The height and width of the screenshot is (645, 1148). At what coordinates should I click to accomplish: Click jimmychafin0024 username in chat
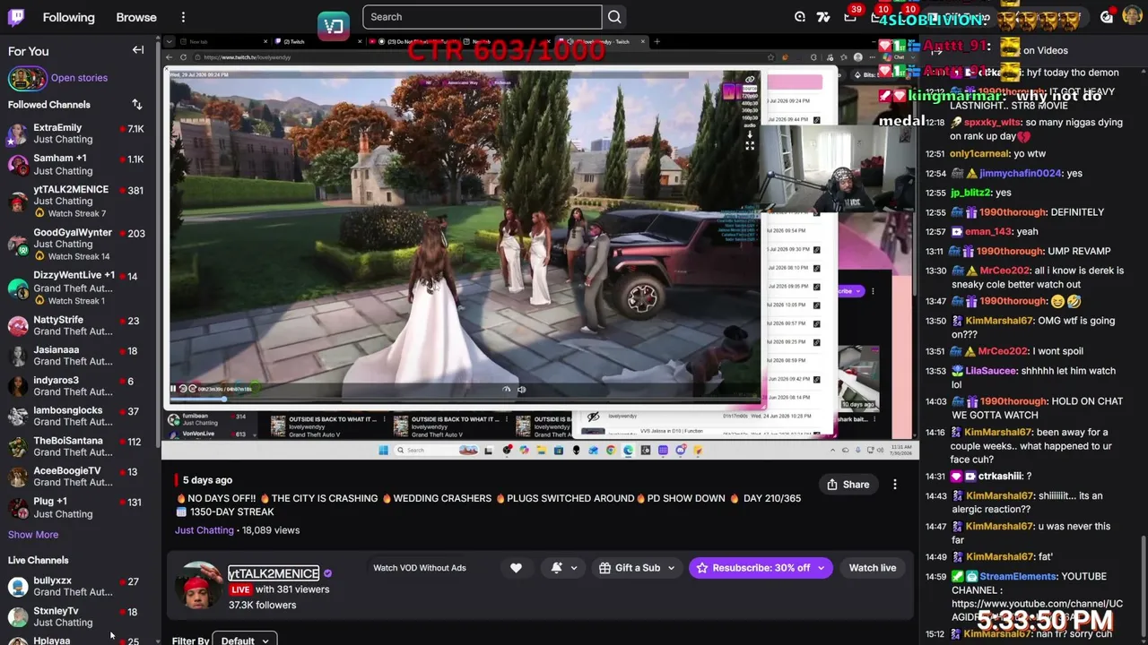[x=1019, y=174]
